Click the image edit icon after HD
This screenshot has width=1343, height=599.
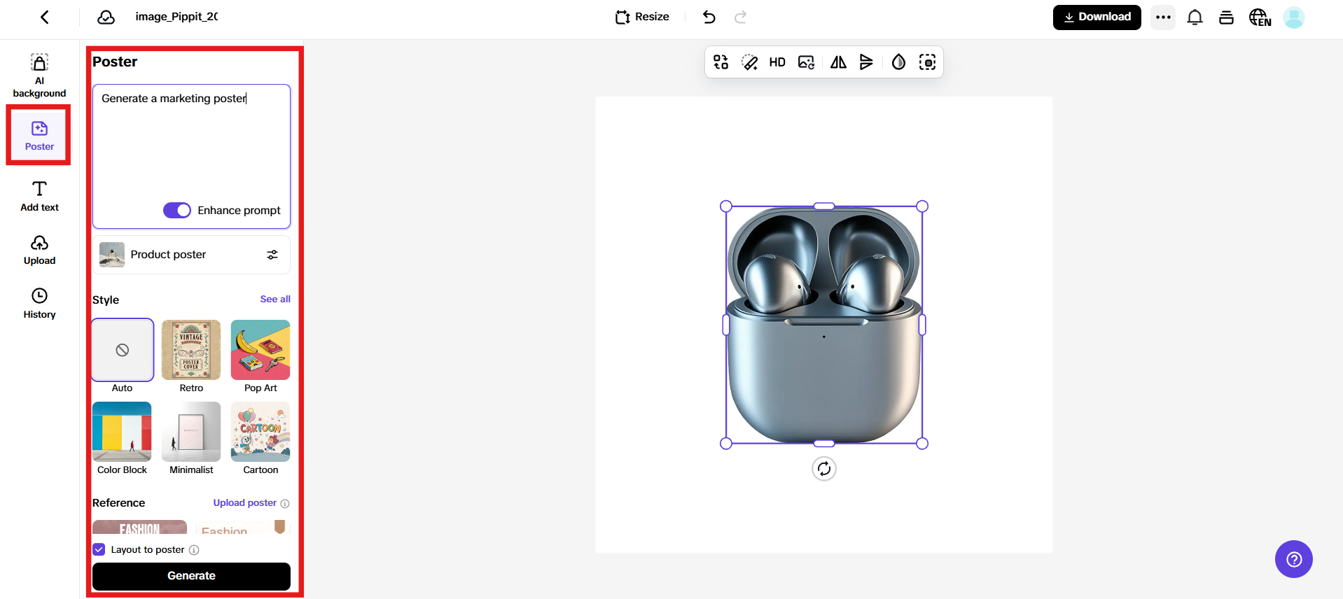pyautogui.click(x=806, y=62)
